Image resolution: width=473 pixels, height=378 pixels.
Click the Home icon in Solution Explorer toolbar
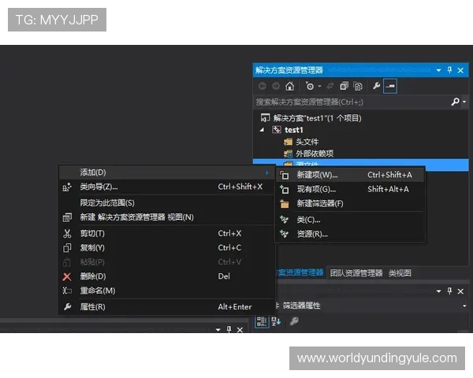289,86
